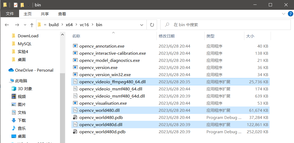
Task: Click the DLL icon of opencv_videoio_ffmpeg480_64.dll
Action: [75, 82]
